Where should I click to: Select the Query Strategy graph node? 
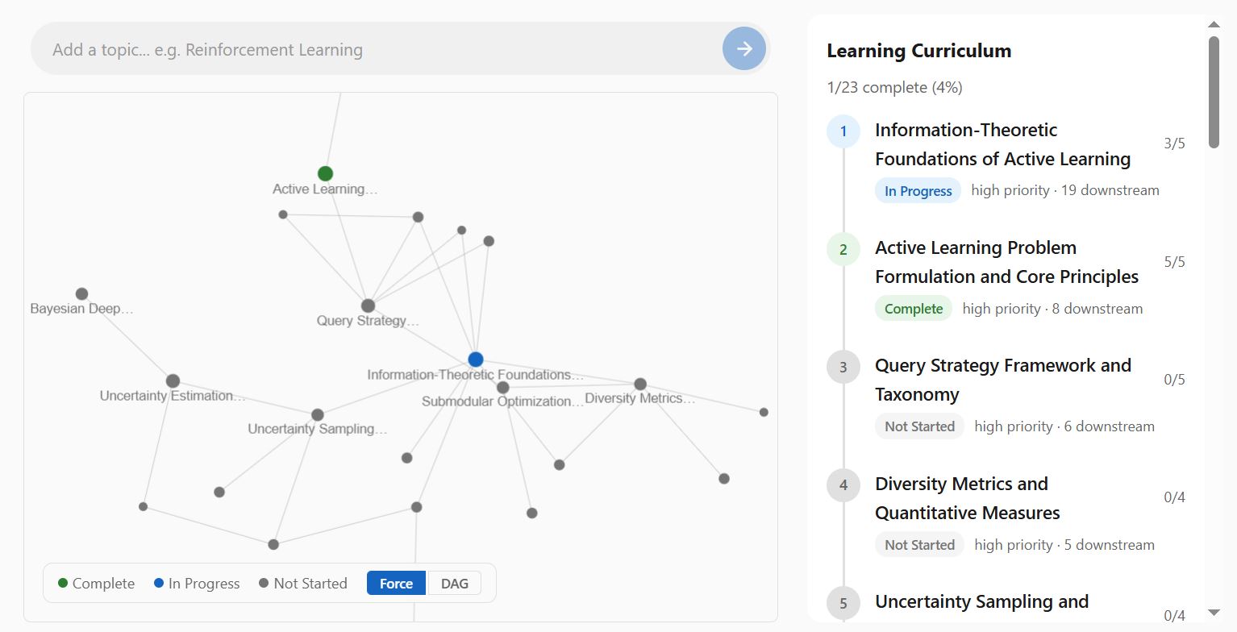point(368,306)
